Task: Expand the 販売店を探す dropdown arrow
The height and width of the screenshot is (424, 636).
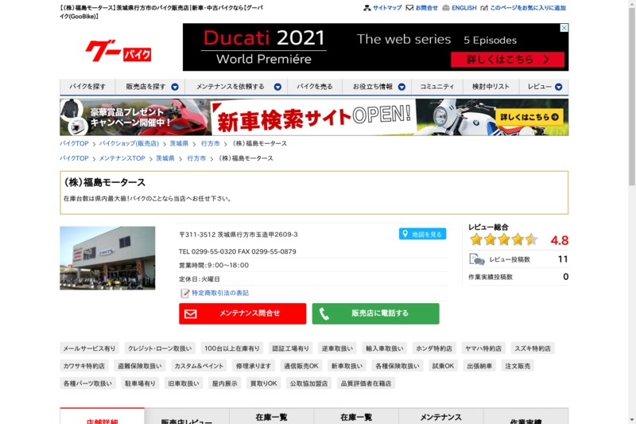Action: [175, 87]
